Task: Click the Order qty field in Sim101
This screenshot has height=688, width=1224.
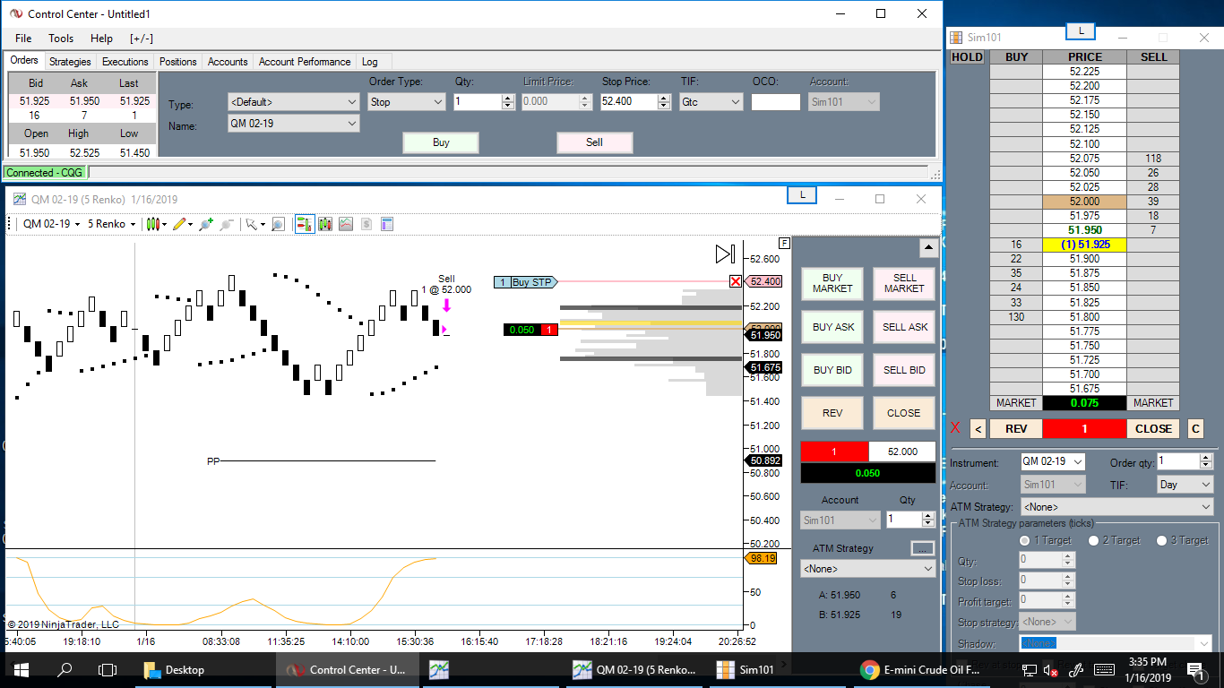Action: tap(1178, 461)
